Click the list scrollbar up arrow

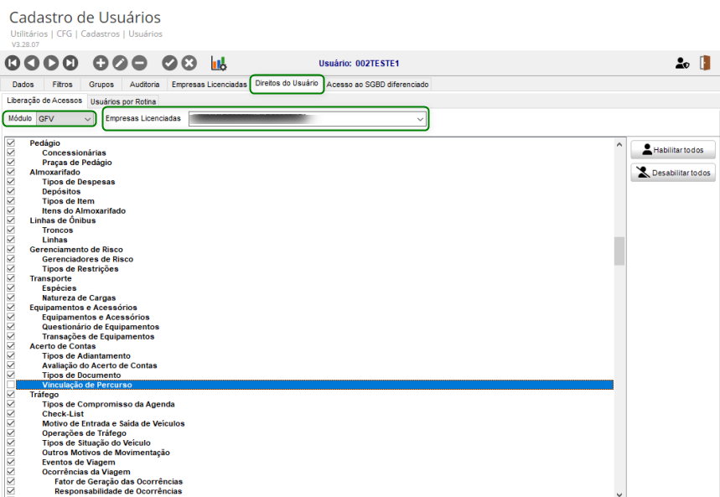coord(619,144)
